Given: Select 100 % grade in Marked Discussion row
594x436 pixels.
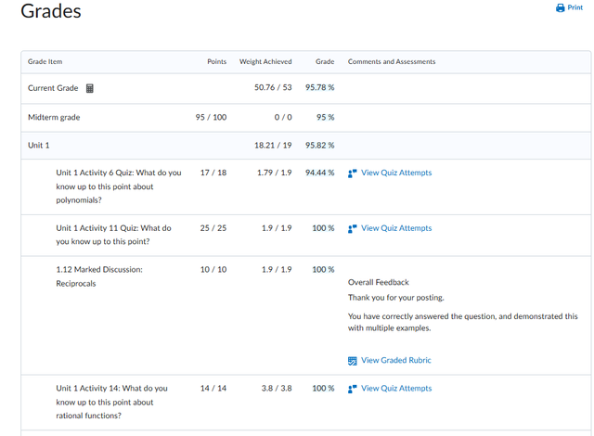Looking at the screenshot, I should [x=323, y=269].
